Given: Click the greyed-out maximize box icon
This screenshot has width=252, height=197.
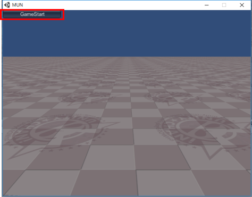Looking at the screenshot, I should pos(224,5).
